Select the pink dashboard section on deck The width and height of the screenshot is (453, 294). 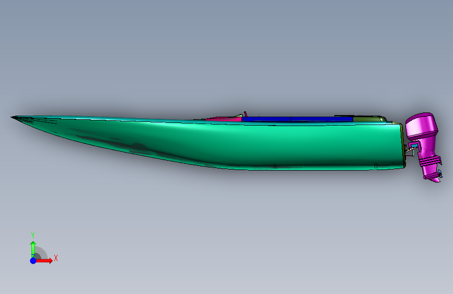(225, 119)
